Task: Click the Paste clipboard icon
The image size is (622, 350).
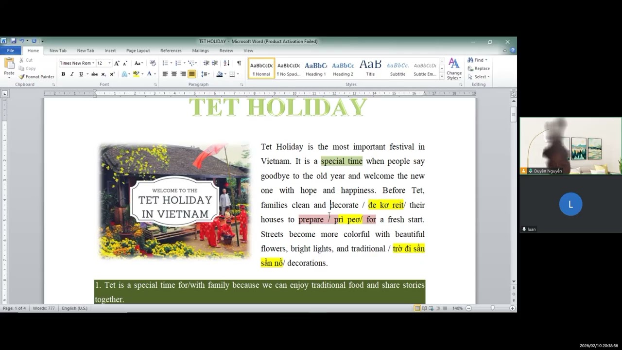Action: click(9, 63)
